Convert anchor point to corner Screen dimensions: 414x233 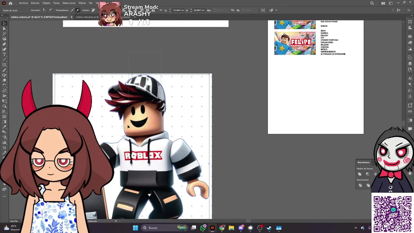tap(44, 10)
